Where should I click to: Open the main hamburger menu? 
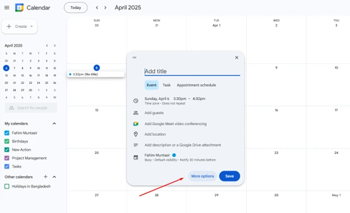click(x=7, y=8)
